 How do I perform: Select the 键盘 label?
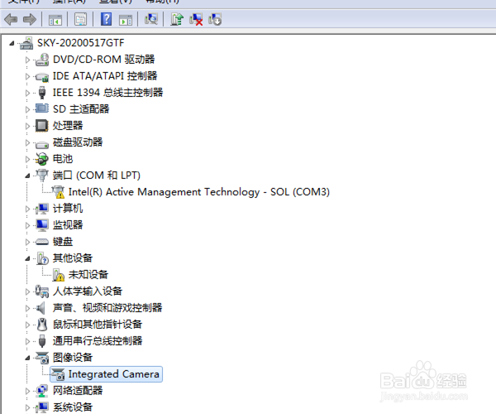(x=63, y=242)
